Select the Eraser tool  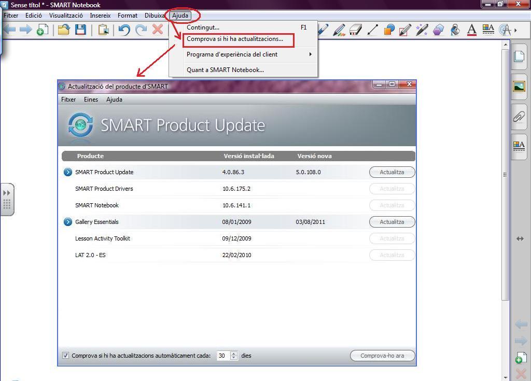click(356, 30)
